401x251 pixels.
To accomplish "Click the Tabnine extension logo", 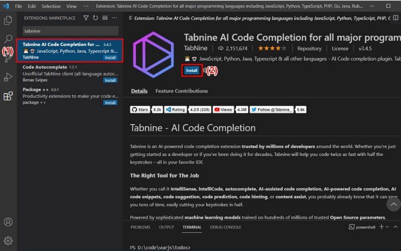I will click(153, 55).
